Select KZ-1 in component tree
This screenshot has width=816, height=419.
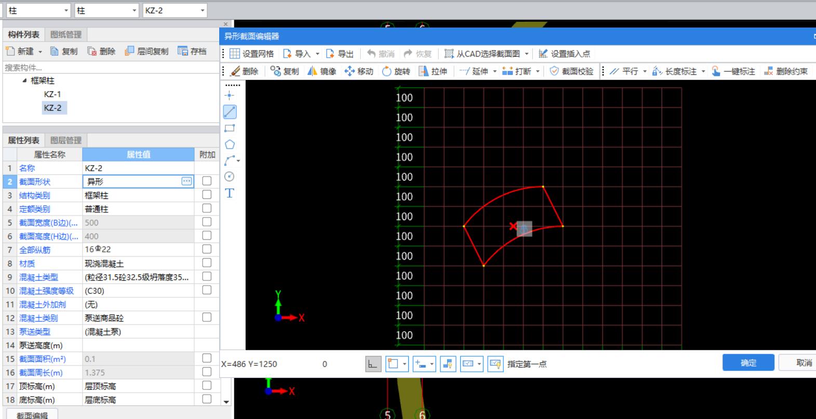pos(52,94)
